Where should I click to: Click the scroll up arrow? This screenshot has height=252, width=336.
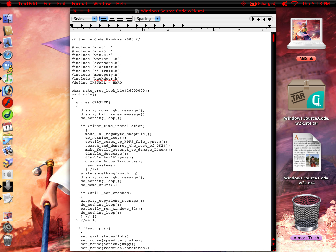[x=273, y=239]
